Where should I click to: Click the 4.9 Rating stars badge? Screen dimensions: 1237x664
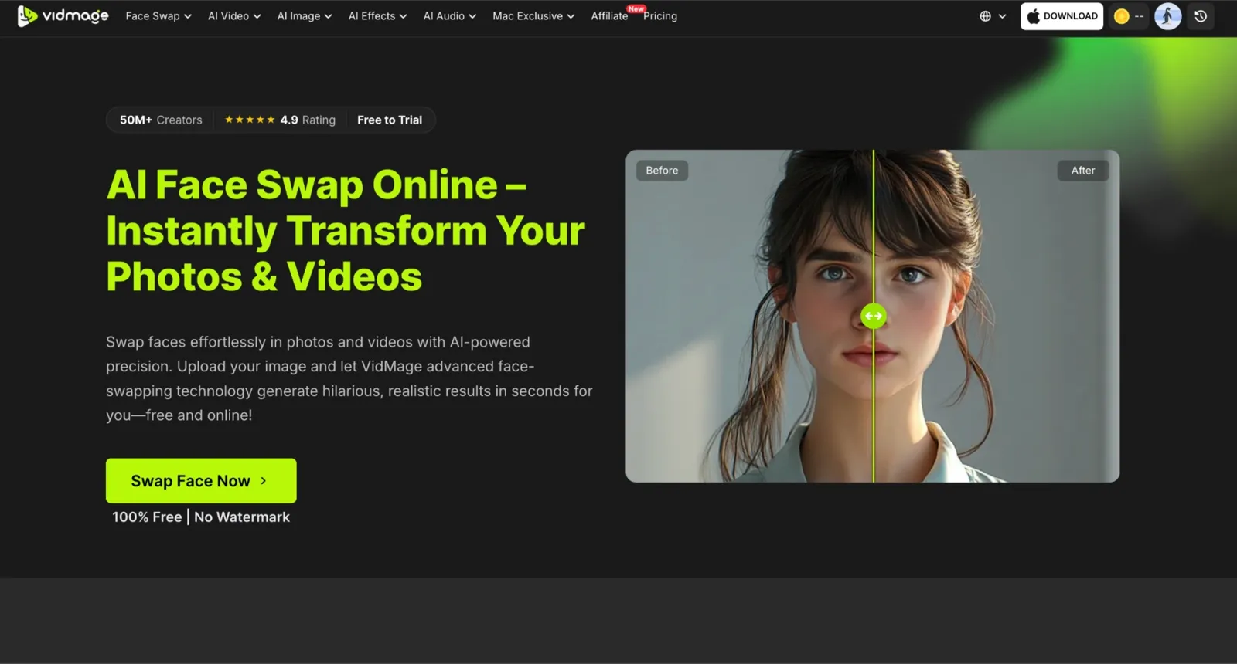pyautogui.click(x=280, y=120)
